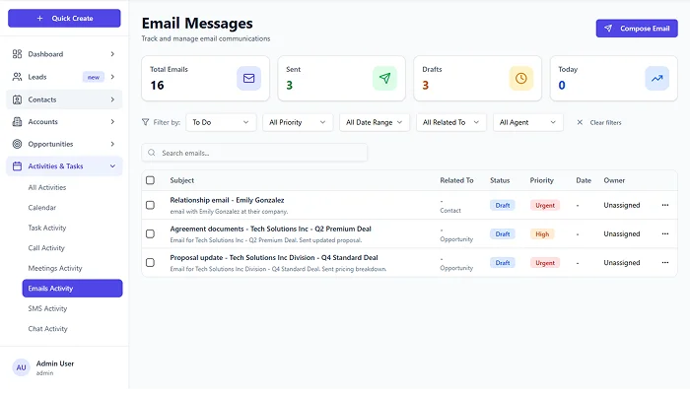Image resolution: width=690 pixels, height=394 pixels.
Task: Click the clock icon in Drafts card
Action: click(521, 78)
